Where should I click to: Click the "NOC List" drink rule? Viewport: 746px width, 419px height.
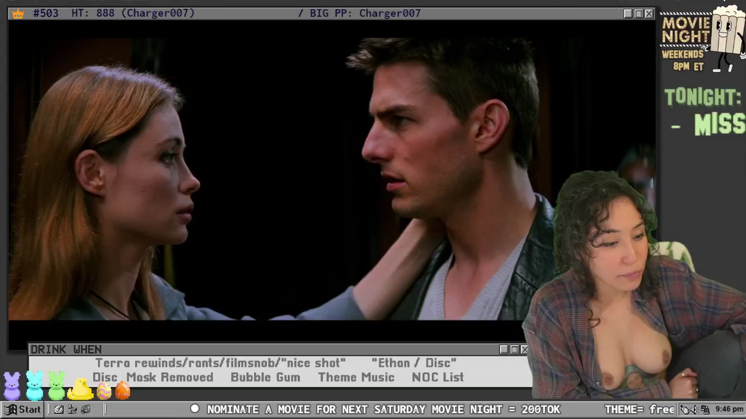click(x=438, y=377)
